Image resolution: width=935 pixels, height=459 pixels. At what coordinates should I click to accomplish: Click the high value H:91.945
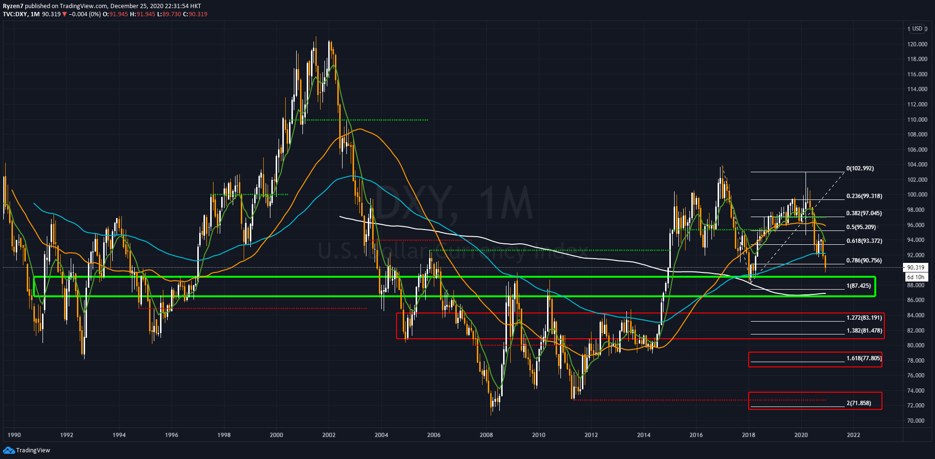[142, 14]
